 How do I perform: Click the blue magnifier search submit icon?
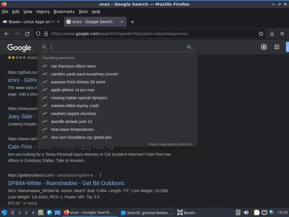point(189,47)
